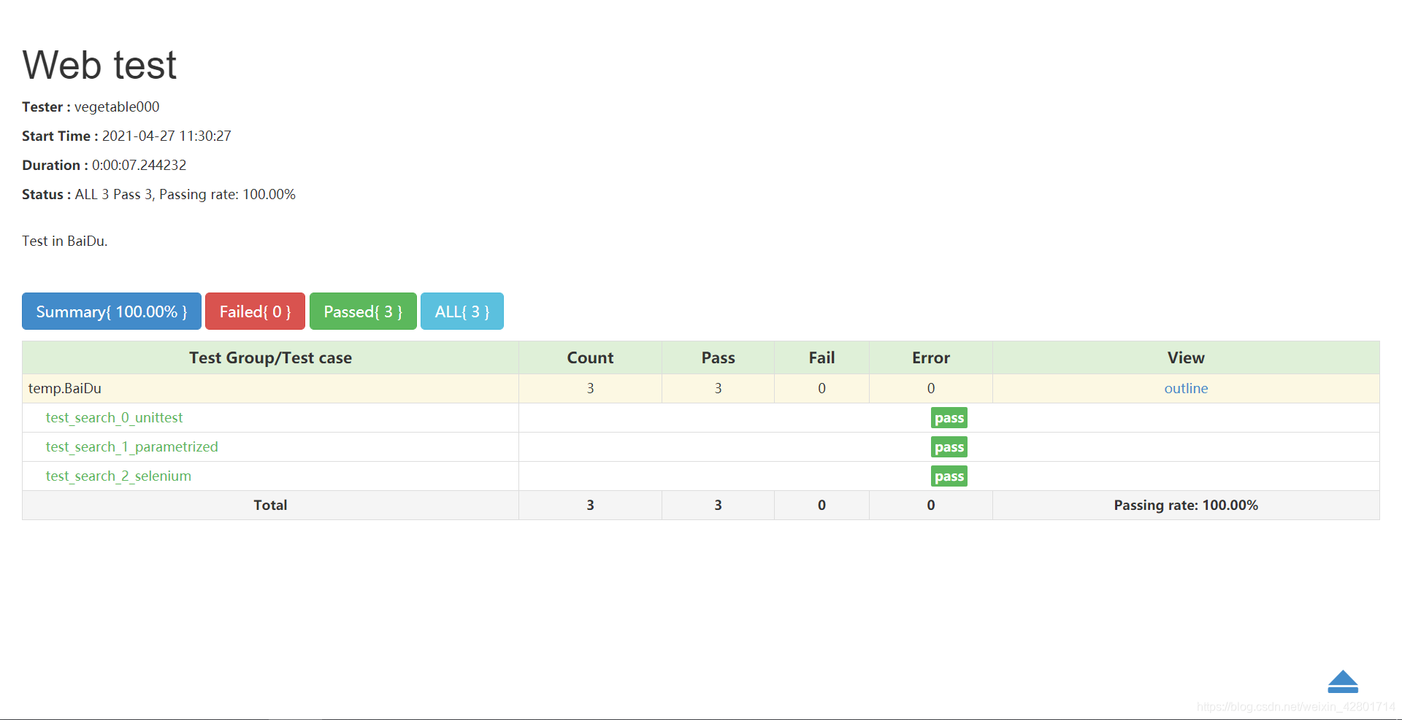Screen dimensions: 1402x720
Task: Click the Error column header
Action: coord(931,357)
